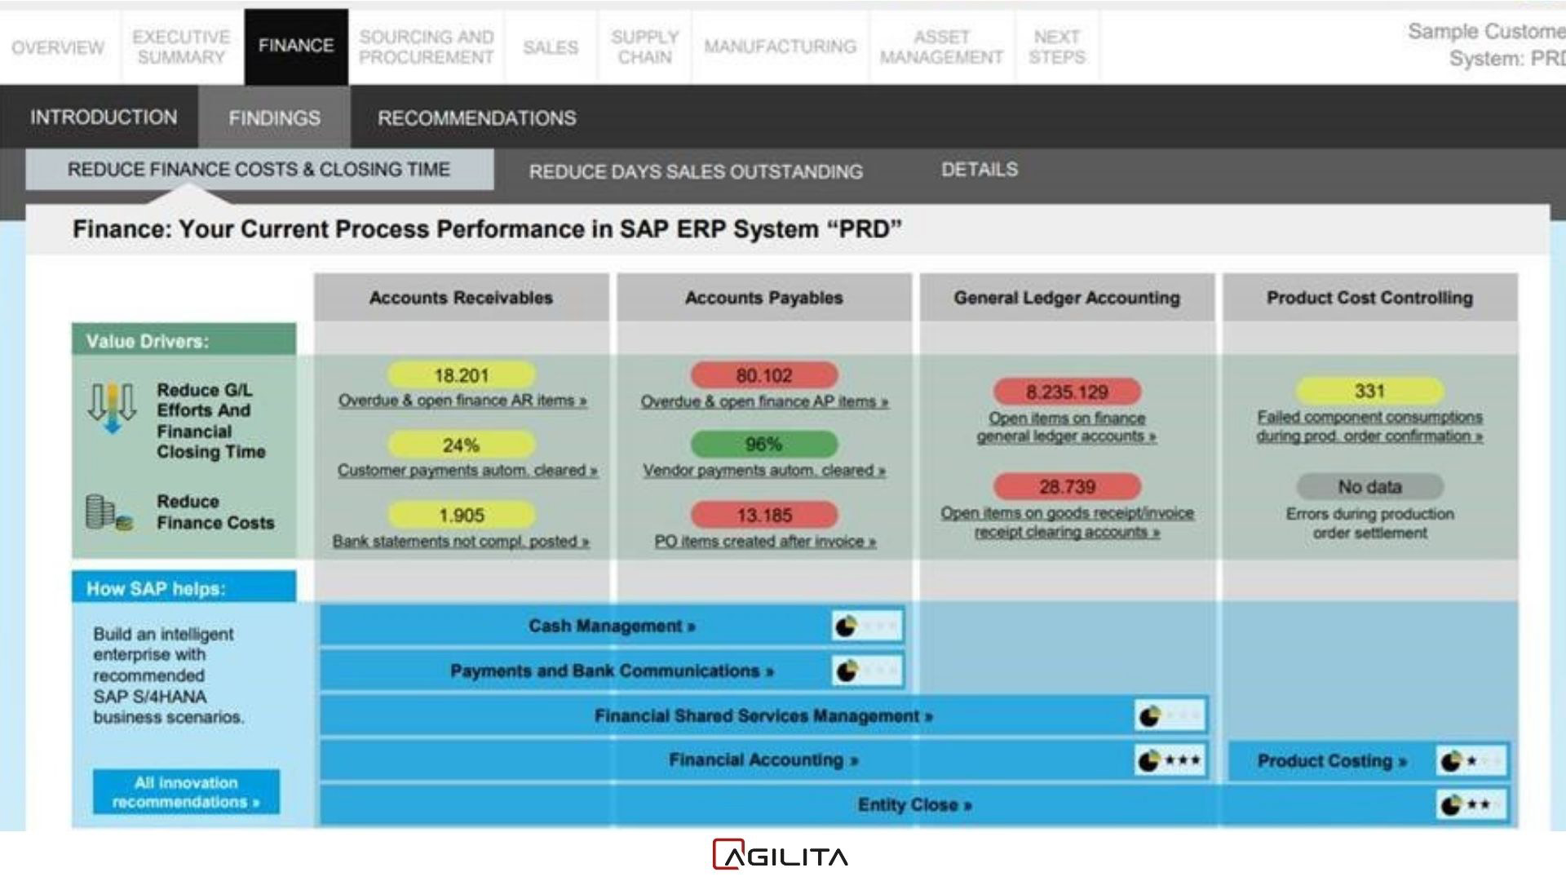Switch to the MANUFACTURING tab
Screen dimensions: 1566x881
[780, 47]
